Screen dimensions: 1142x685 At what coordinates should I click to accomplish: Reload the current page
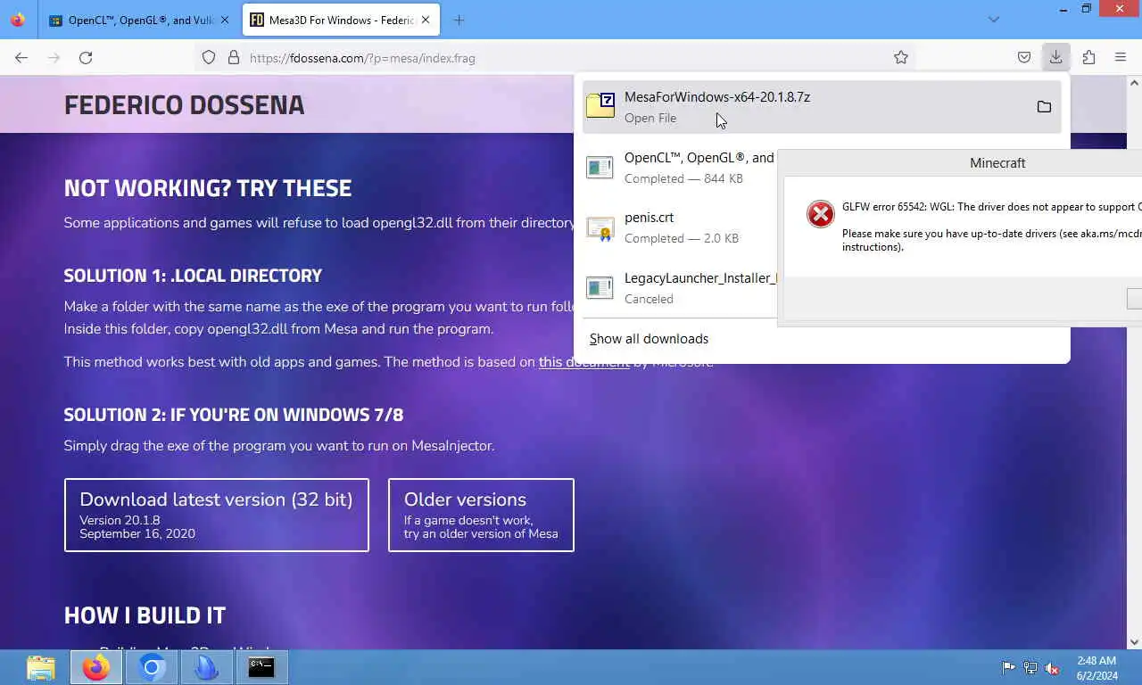86,58
